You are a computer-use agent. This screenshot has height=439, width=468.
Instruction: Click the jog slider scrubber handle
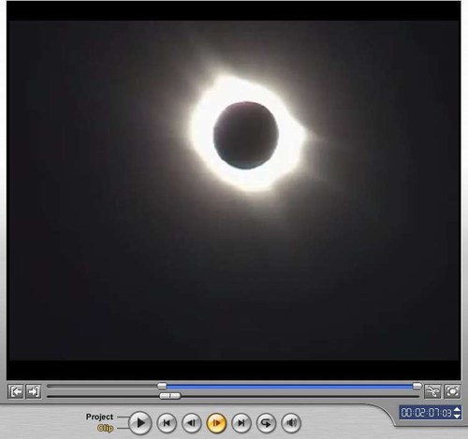pyautogui.click(x=170, y=396)
